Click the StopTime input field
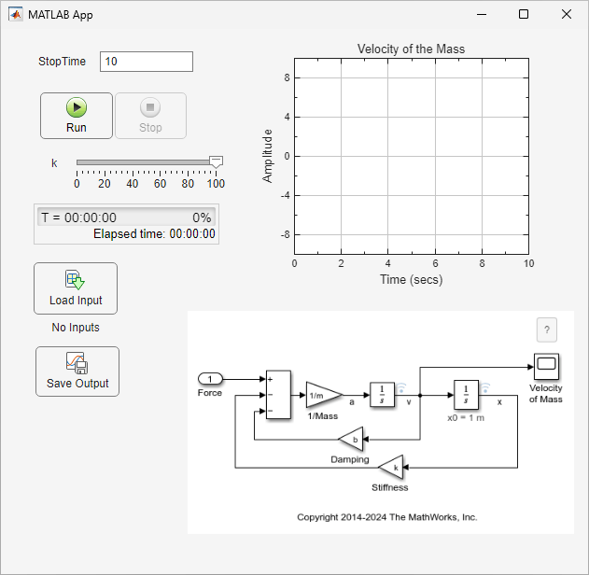The image size is (589, 575). pos(147,62)
